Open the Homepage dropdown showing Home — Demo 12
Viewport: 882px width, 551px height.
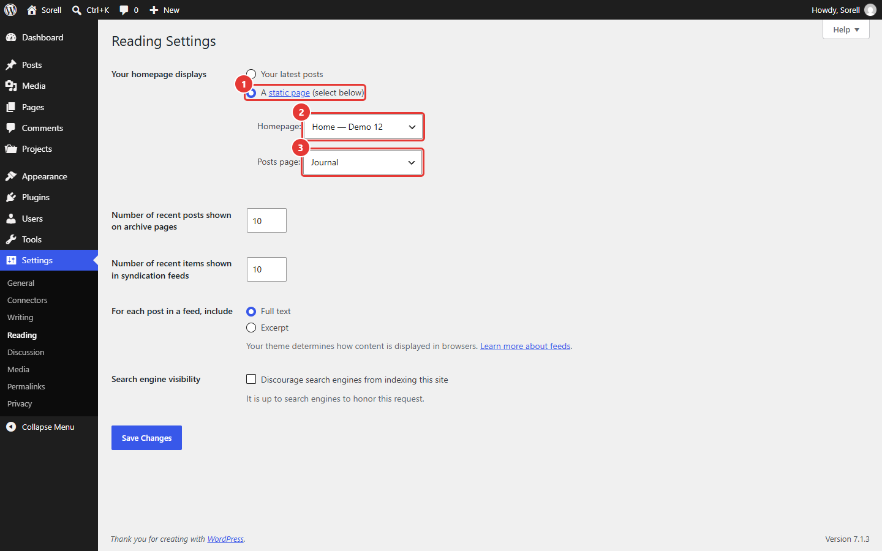pos(364,127)
